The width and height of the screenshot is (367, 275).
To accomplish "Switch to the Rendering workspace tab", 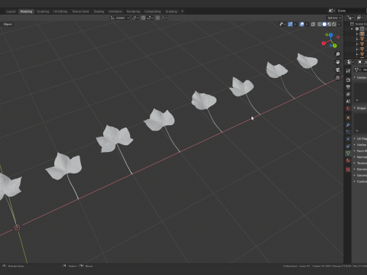I will 133,11.
